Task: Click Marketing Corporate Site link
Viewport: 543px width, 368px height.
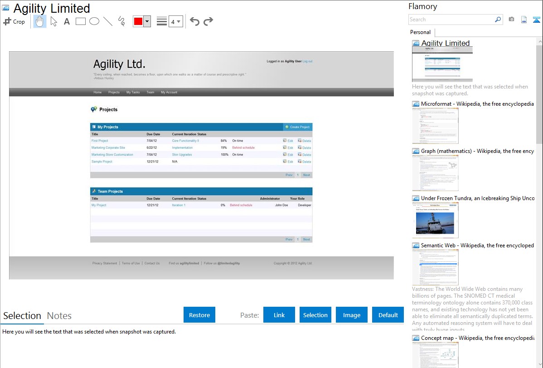Action: [x=108, y=148]
